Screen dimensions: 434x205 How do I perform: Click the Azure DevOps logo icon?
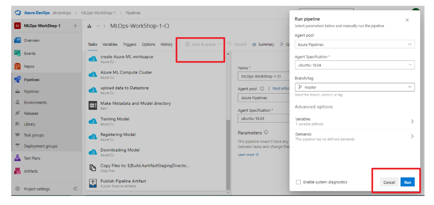18,13
